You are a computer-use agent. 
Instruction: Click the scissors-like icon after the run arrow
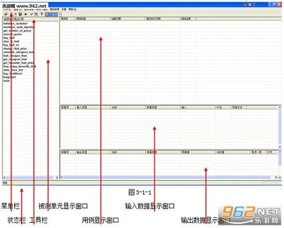tap(32, 14)
